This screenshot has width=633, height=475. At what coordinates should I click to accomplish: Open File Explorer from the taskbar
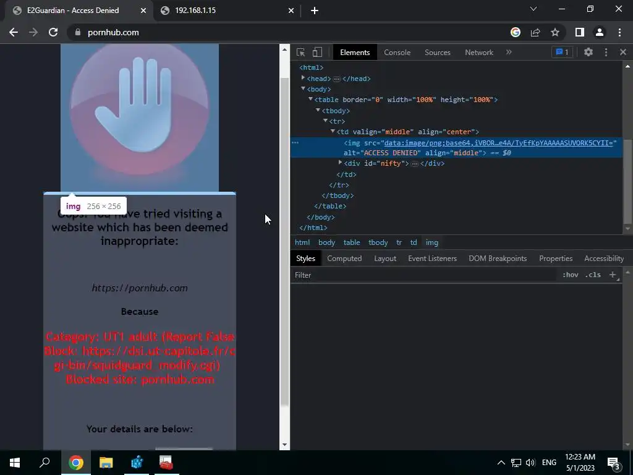tap(106, 463)
